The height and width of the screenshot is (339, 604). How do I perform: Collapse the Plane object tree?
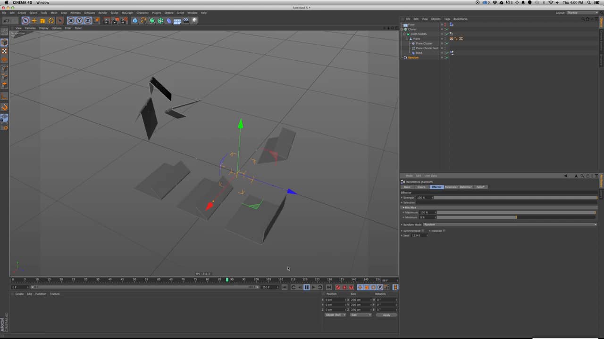(x=407, y=39)
